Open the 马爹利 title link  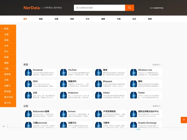[x=106, y=123]
